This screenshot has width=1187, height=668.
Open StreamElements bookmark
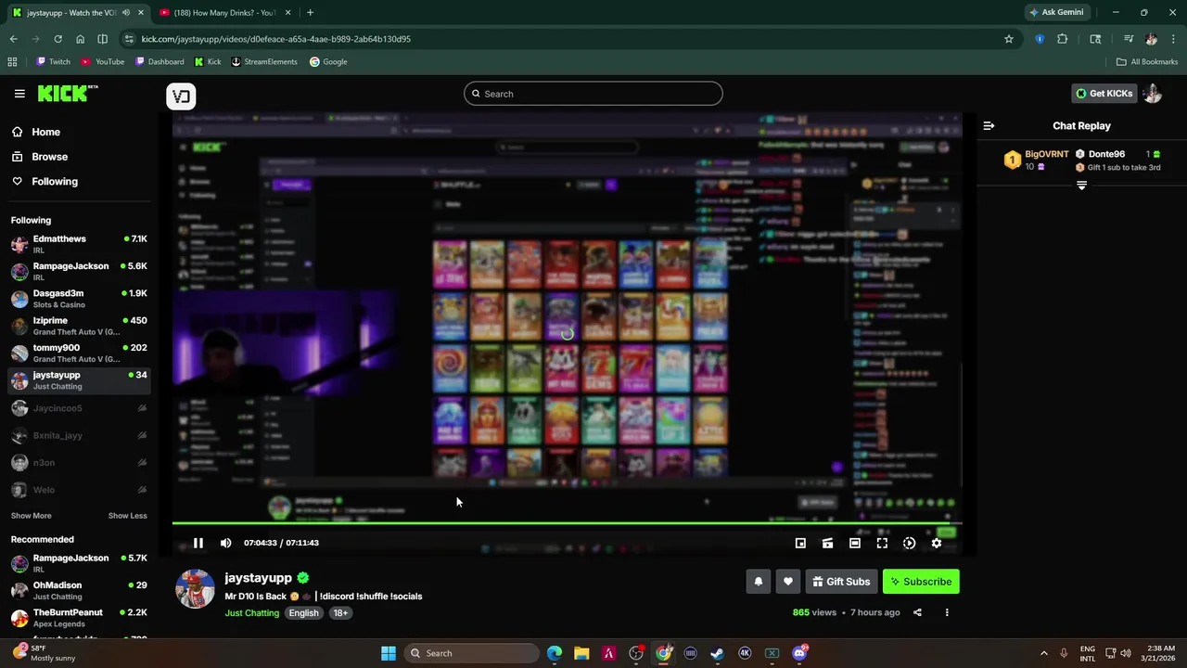pos(264,62)
